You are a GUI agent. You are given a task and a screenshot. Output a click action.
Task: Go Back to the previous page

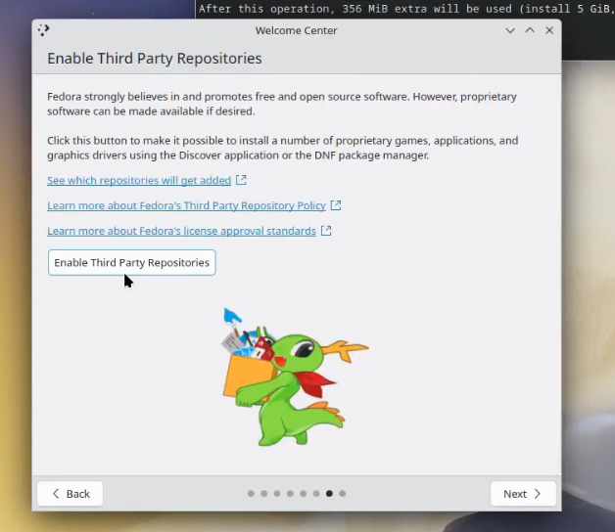coord(71,494)
